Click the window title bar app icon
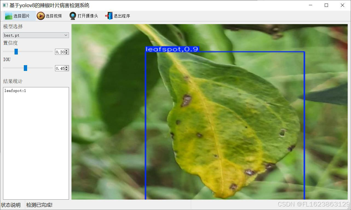 click(5, 5)
